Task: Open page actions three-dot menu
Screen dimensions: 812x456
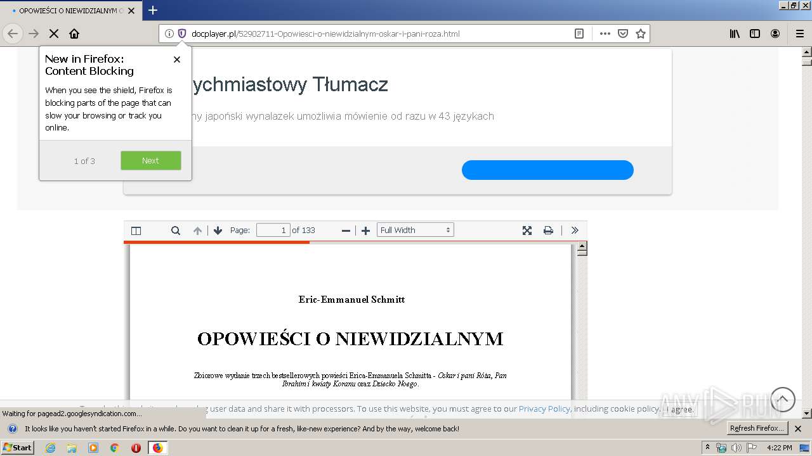Action: pyautogui.click(x=605, y=34)
